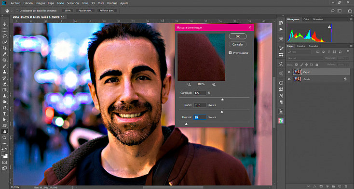Zoom out the filter preview
Image resolution: width=354 pixels, height=189 pixels.
tap(189, 85)
